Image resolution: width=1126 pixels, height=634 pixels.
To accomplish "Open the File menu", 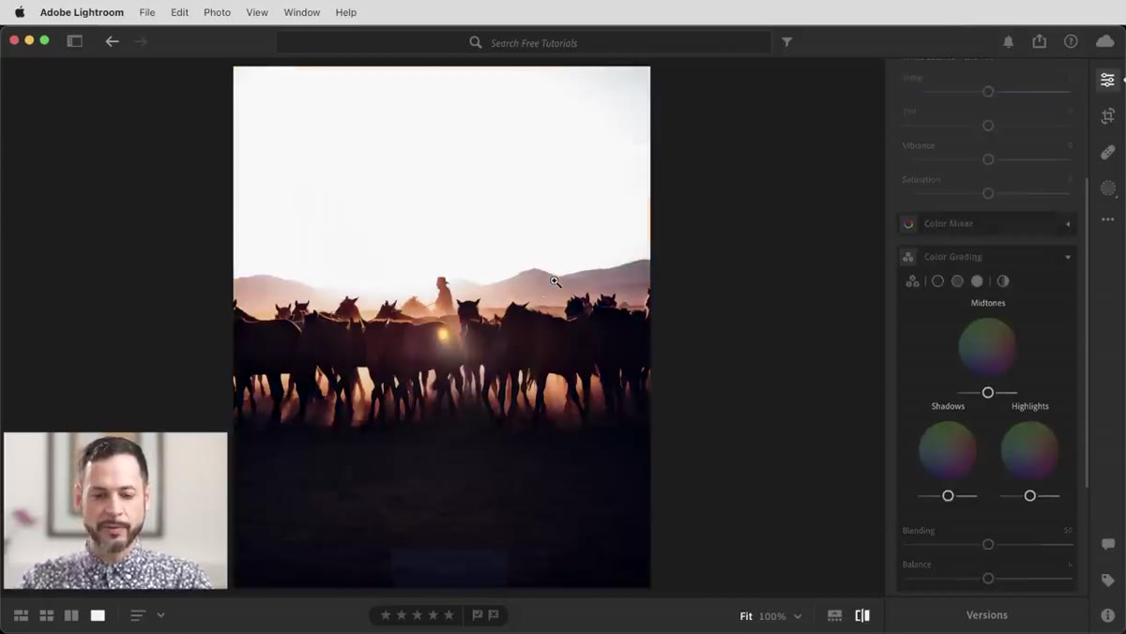I will click(x=147, y=12).
